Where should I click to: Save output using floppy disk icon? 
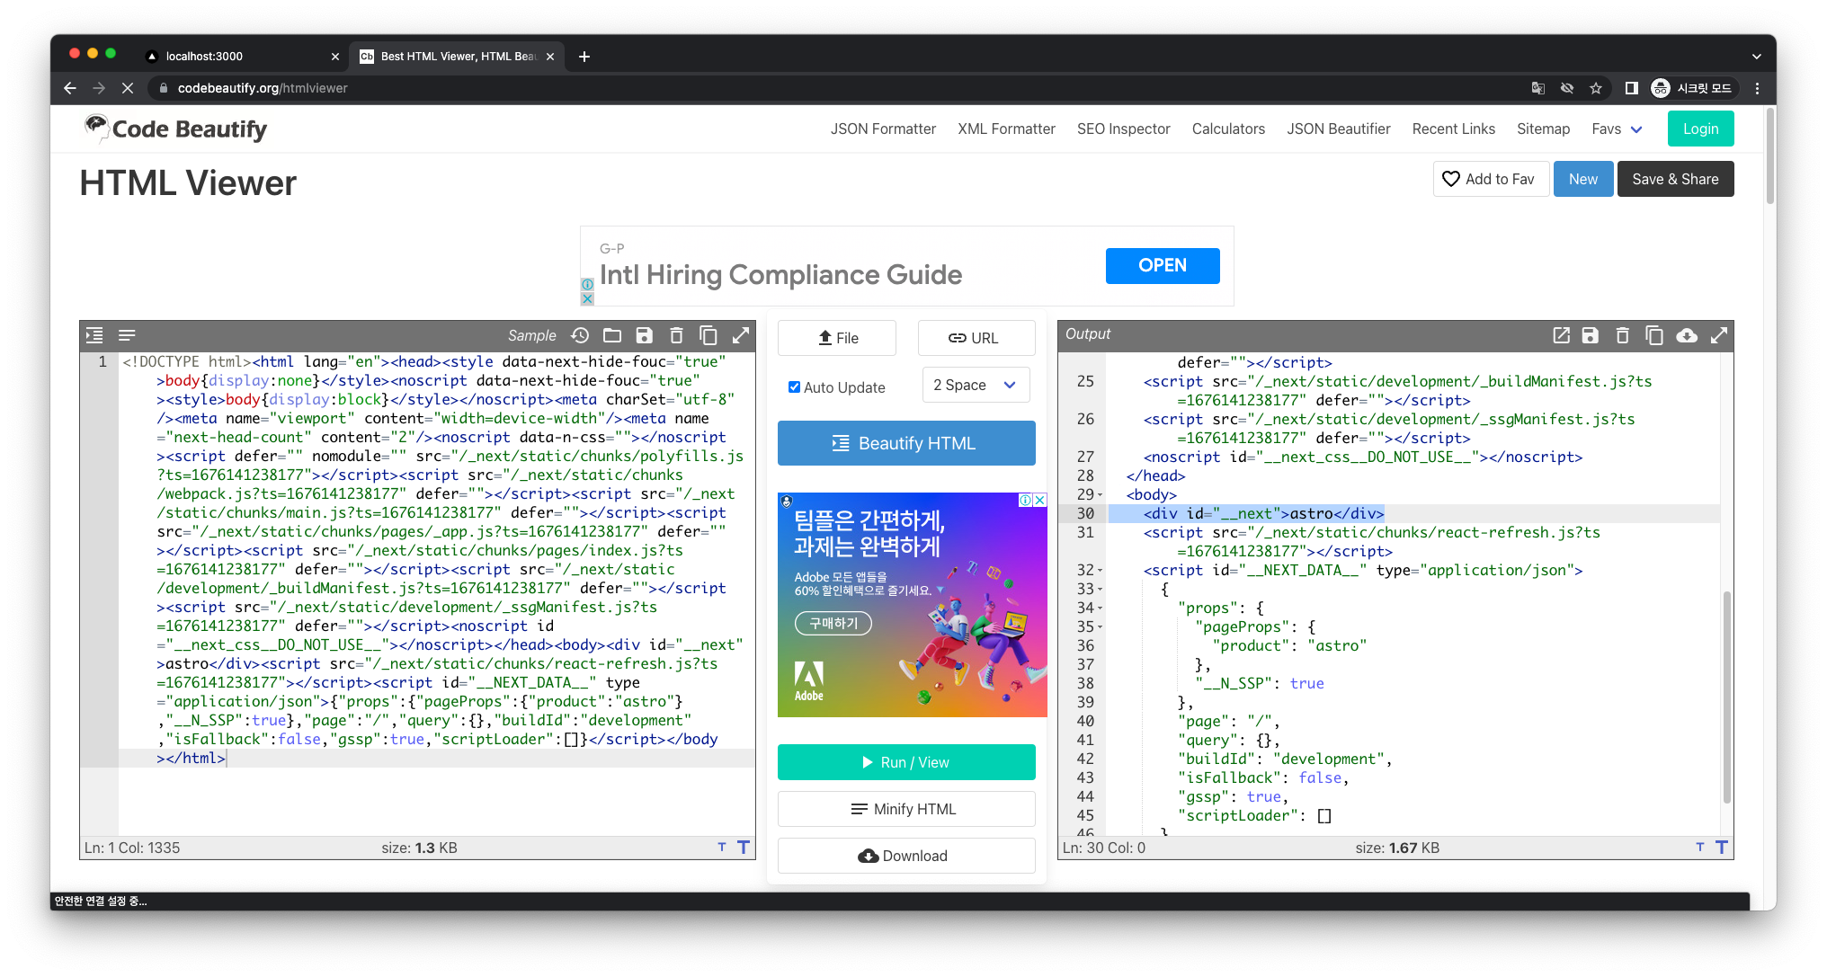1591,335
